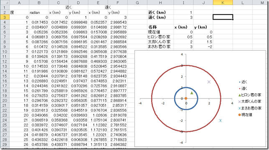Select column header B

click(x=39, y=2)
